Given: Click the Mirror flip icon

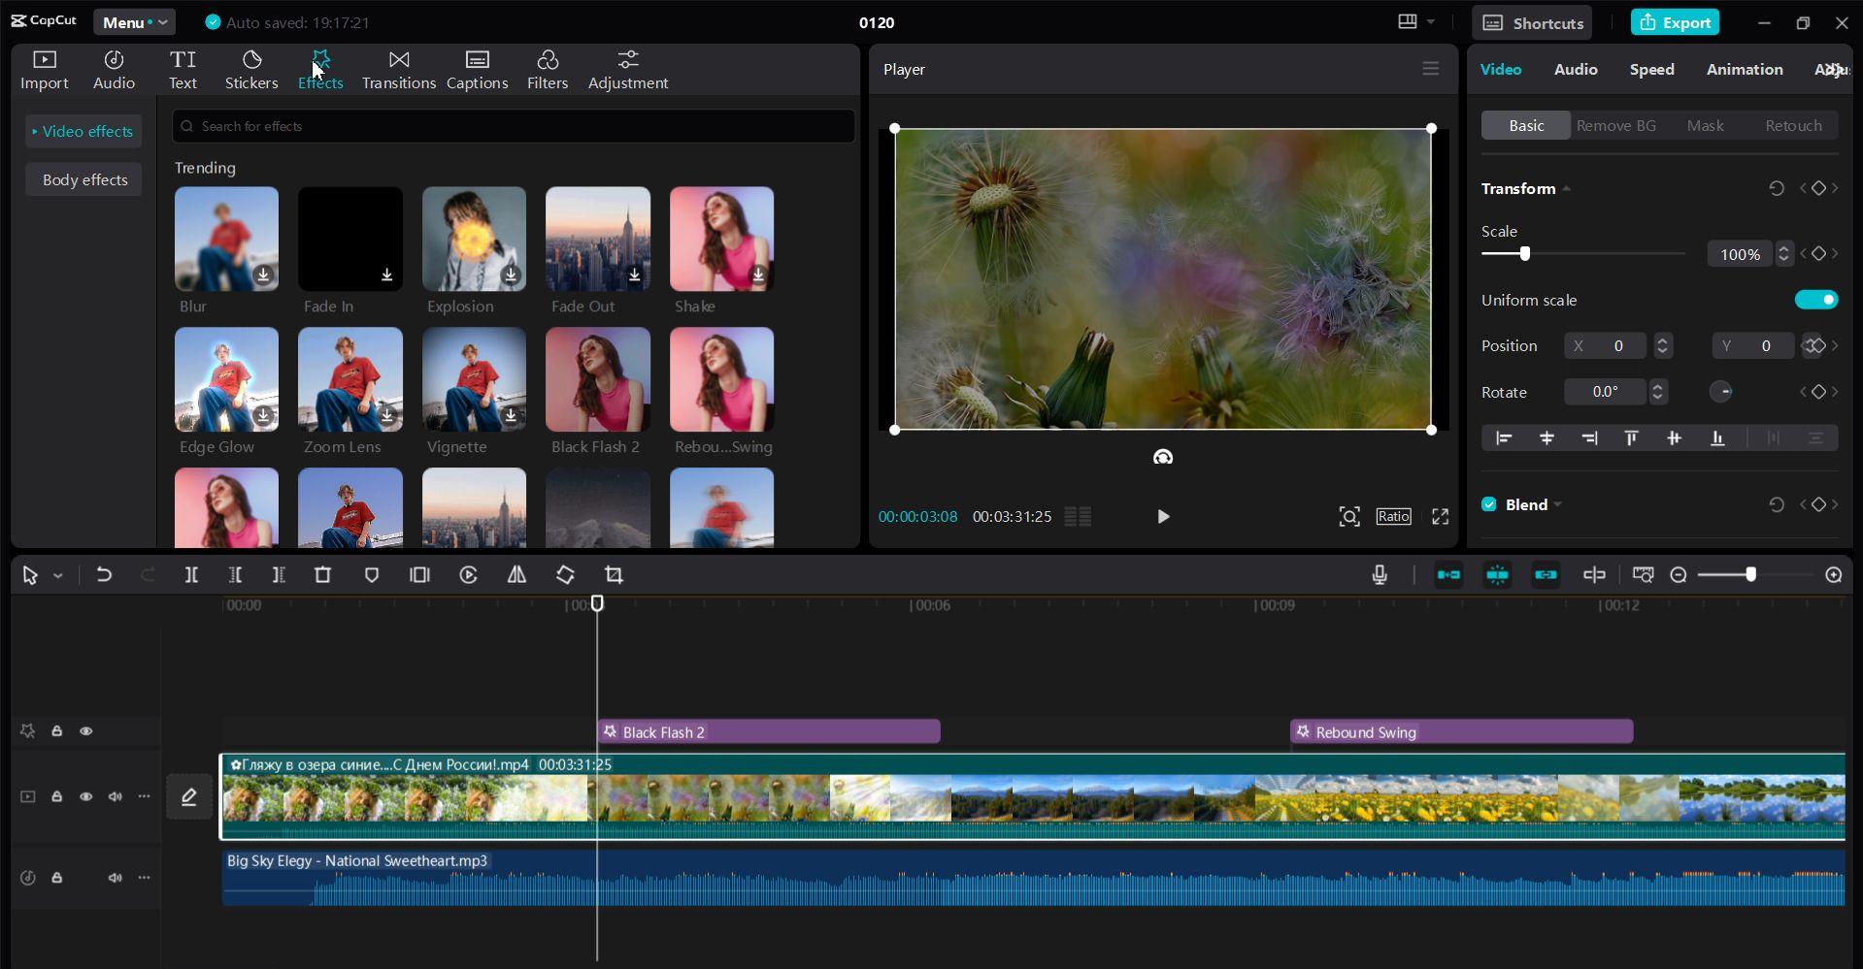Looking at the screenshot, I should coord(516,575).
